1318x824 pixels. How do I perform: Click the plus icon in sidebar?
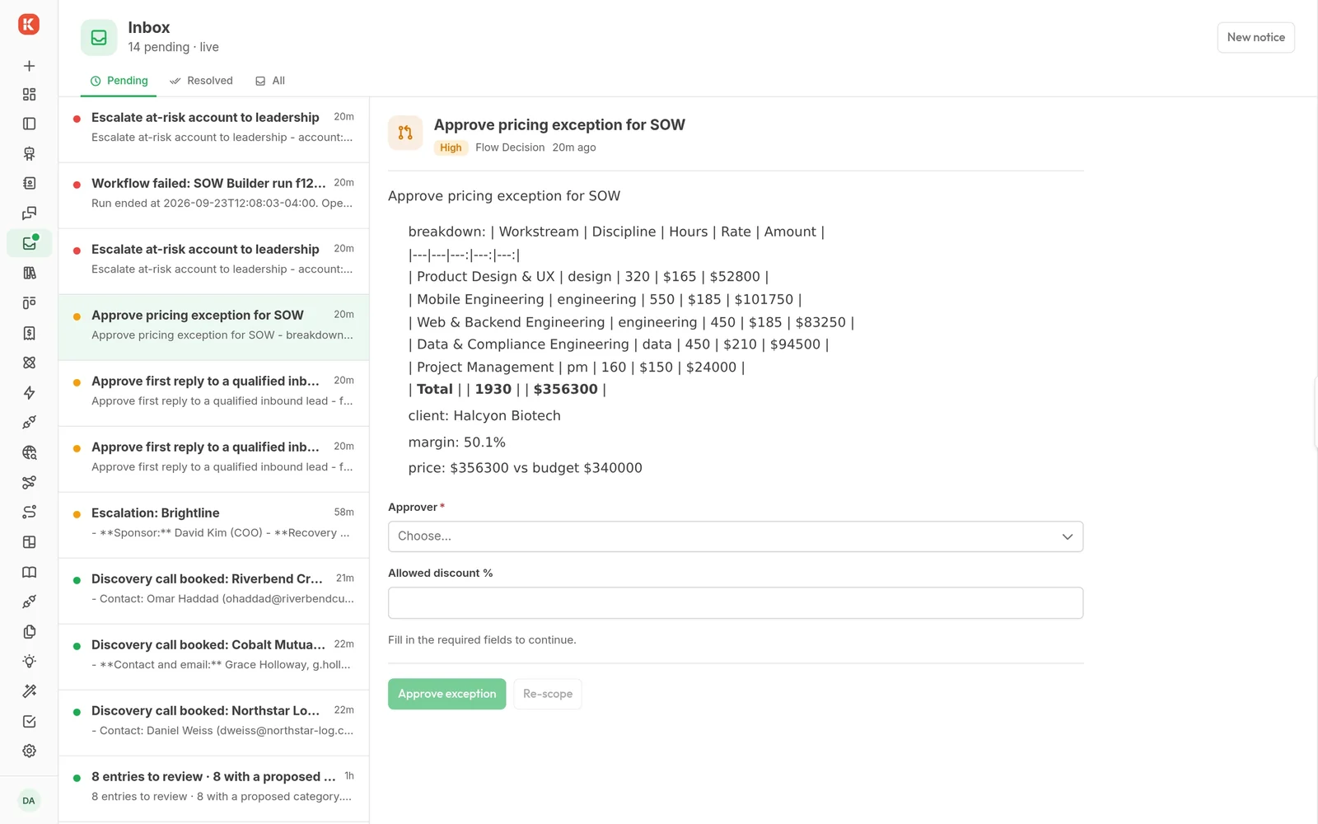click(x=29, y=66)
